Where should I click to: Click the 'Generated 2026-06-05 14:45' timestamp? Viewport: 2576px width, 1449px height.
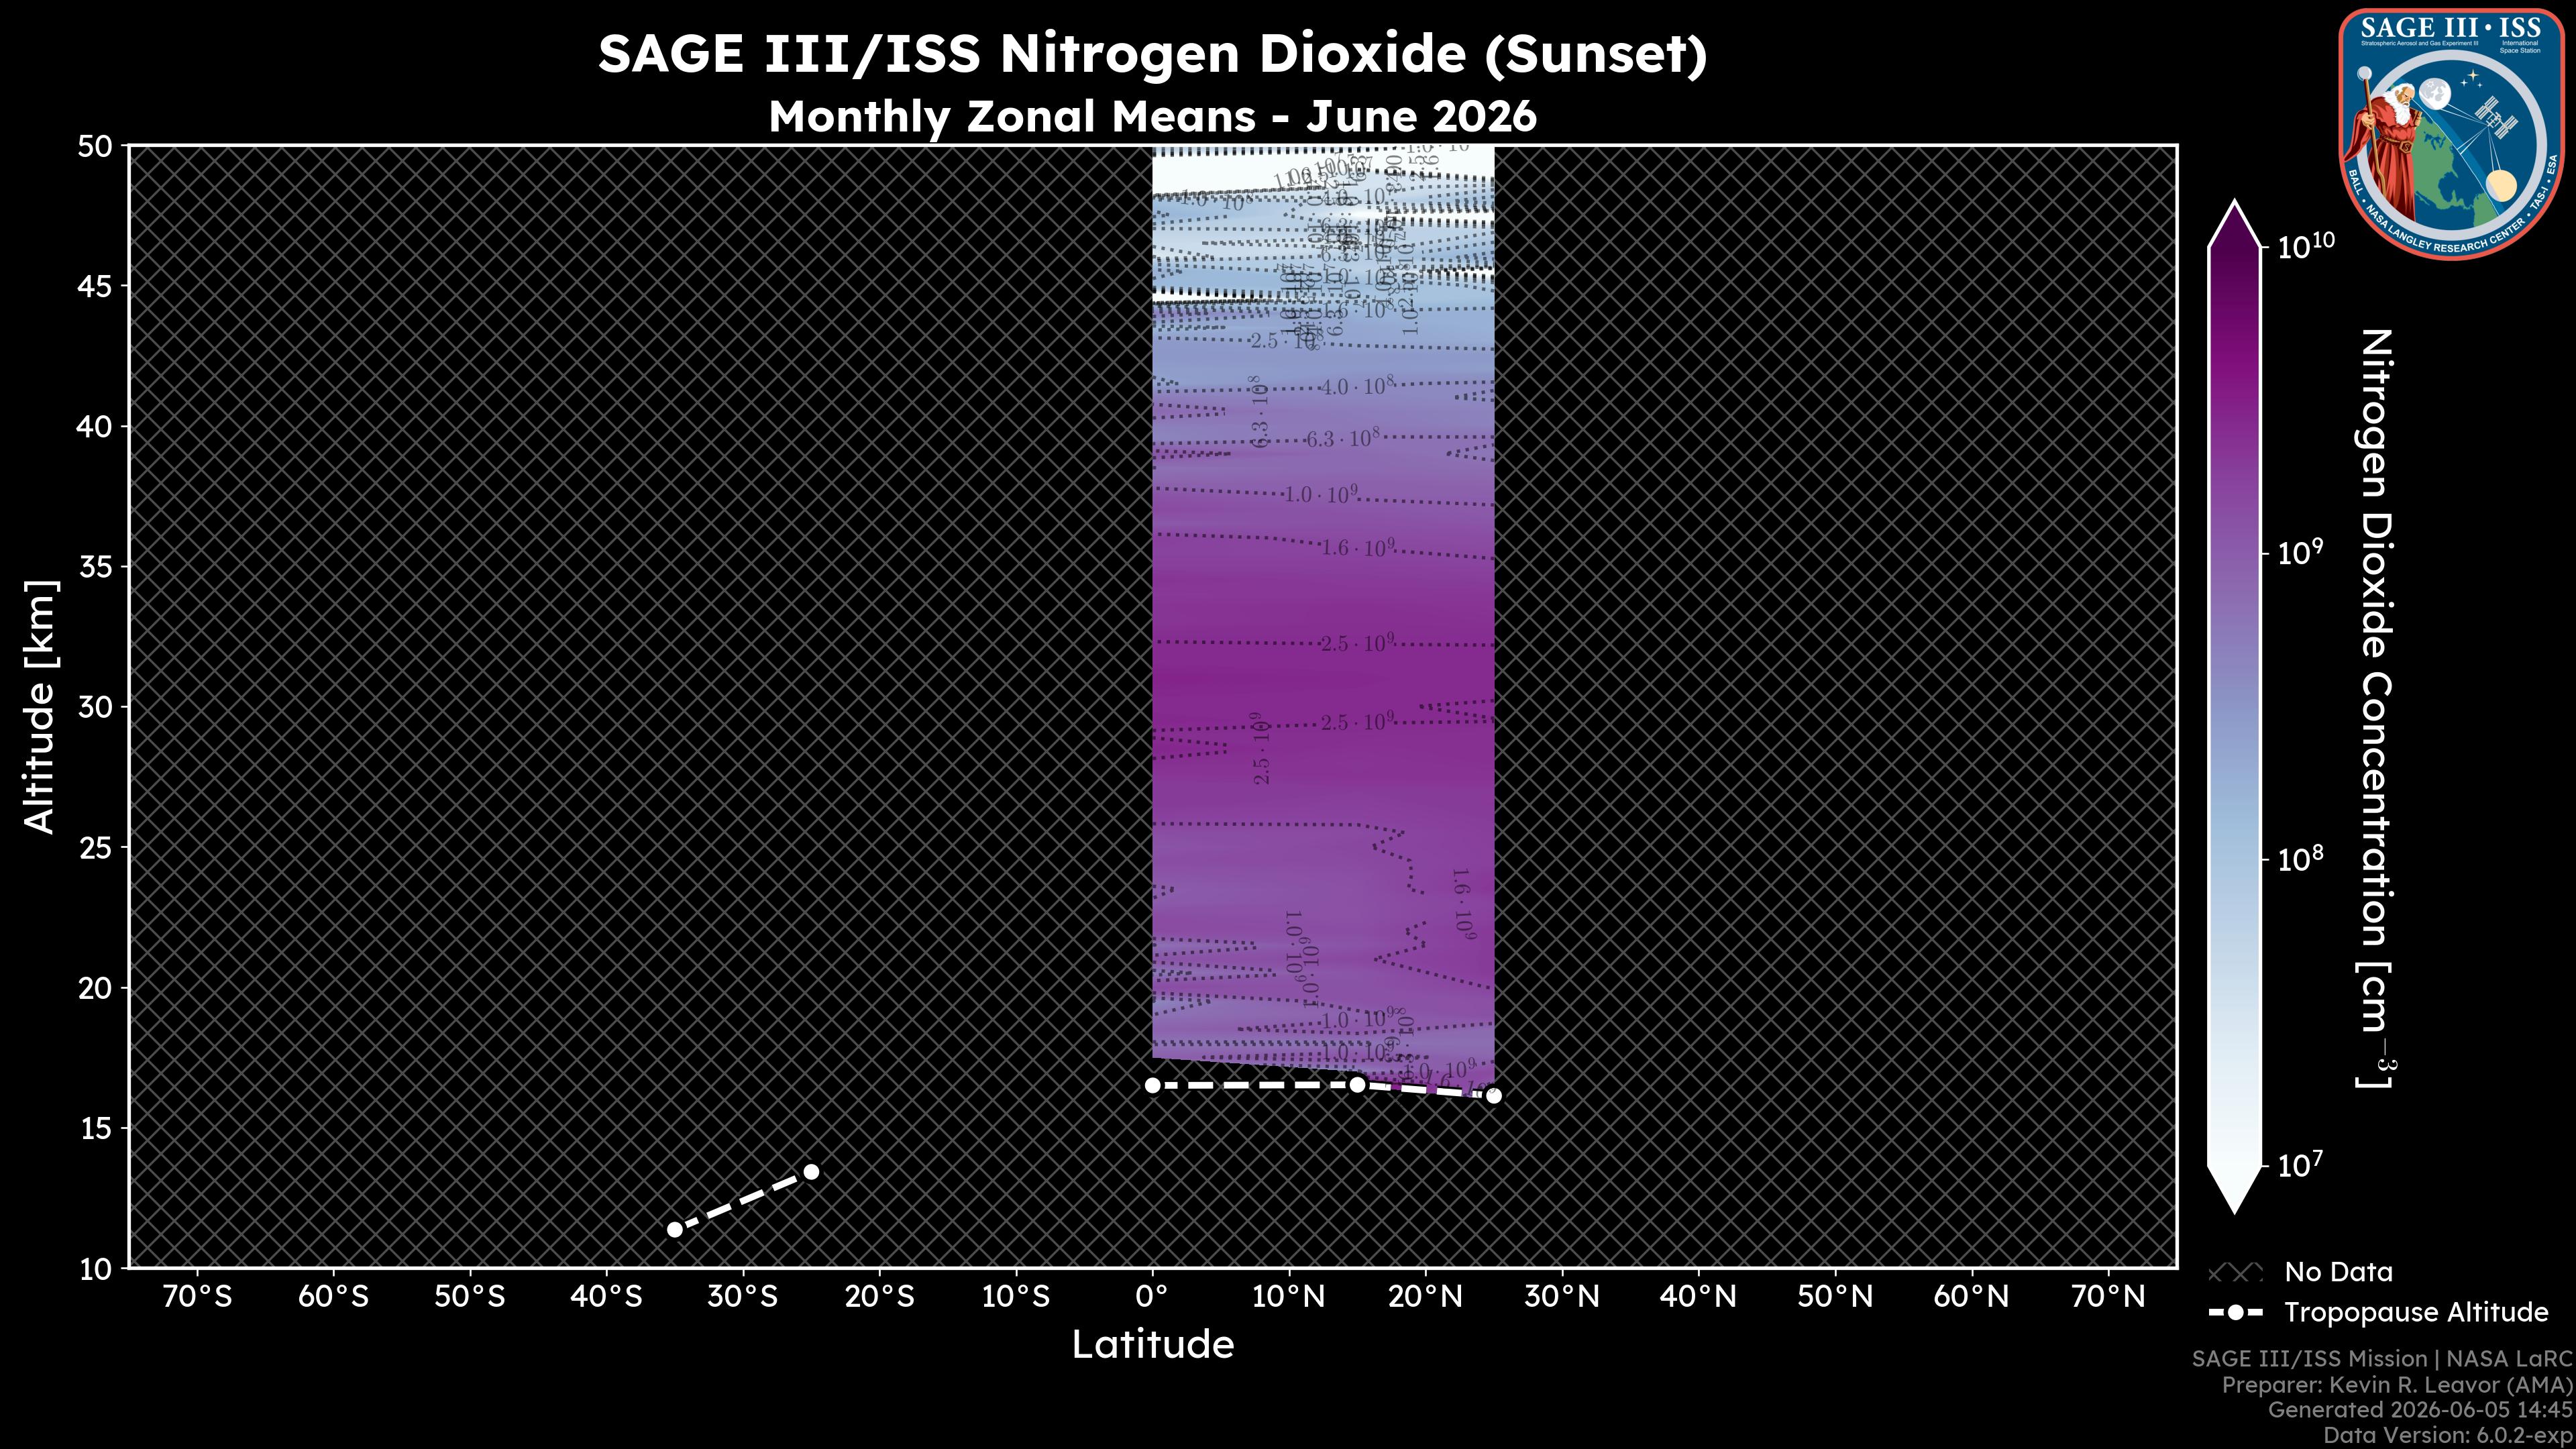tap(2419, 1410)
